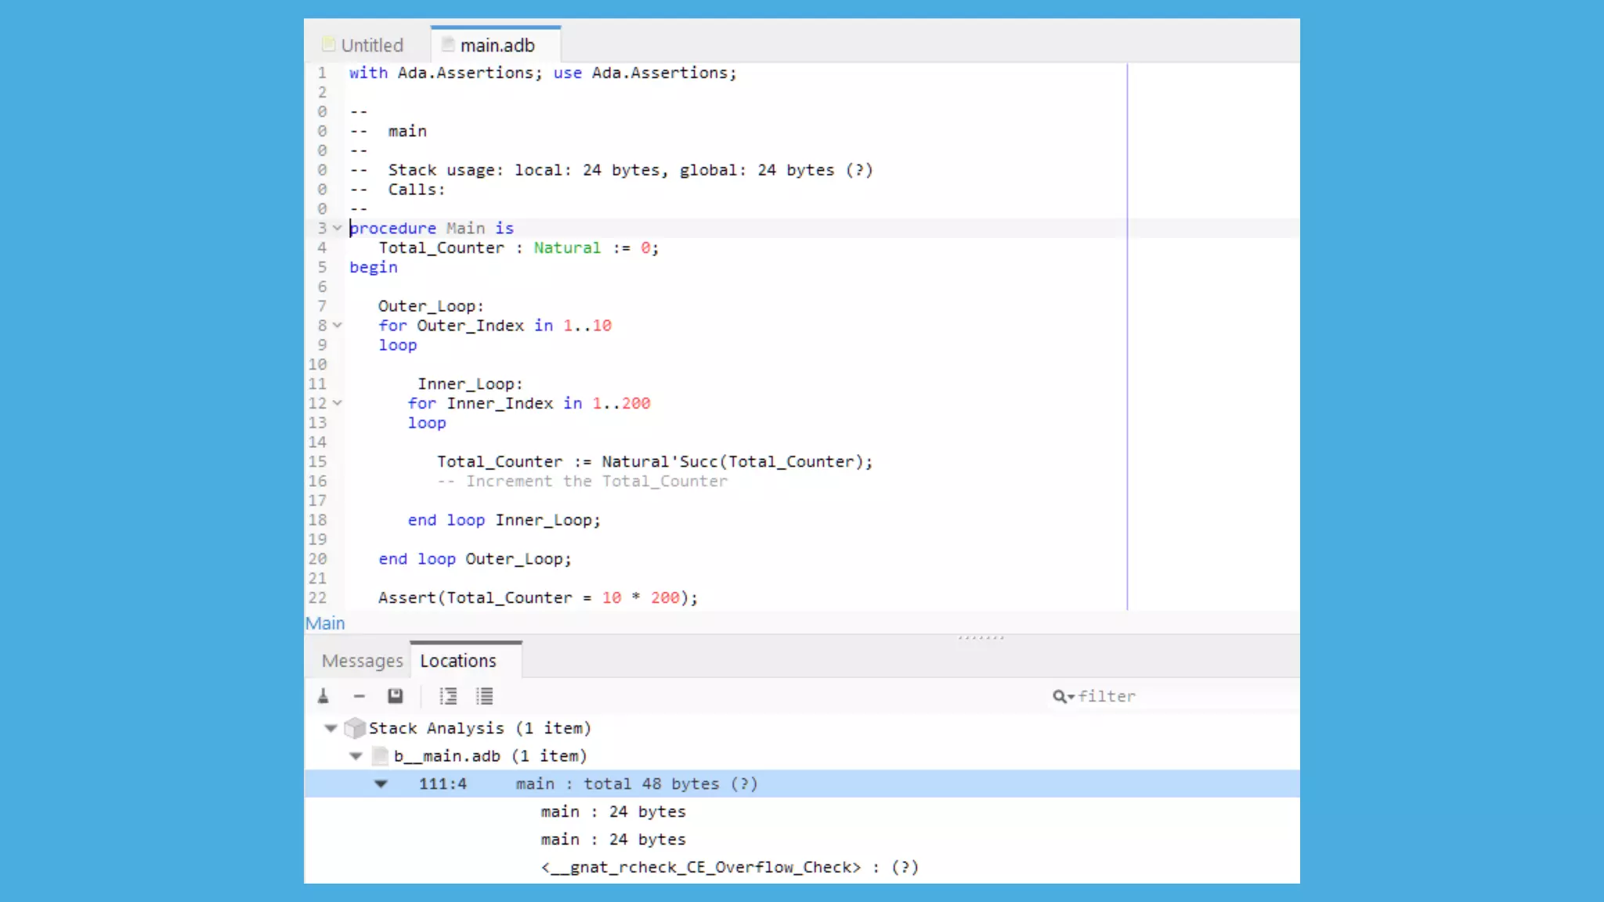Click the collapse all rows icon

485,696
